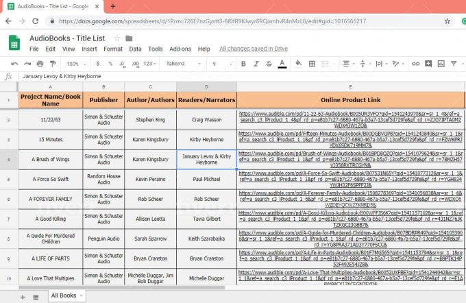The width and height of the screenshot is (466, 303).
Task: Format as percent with % icon
Action: point(110,64)
